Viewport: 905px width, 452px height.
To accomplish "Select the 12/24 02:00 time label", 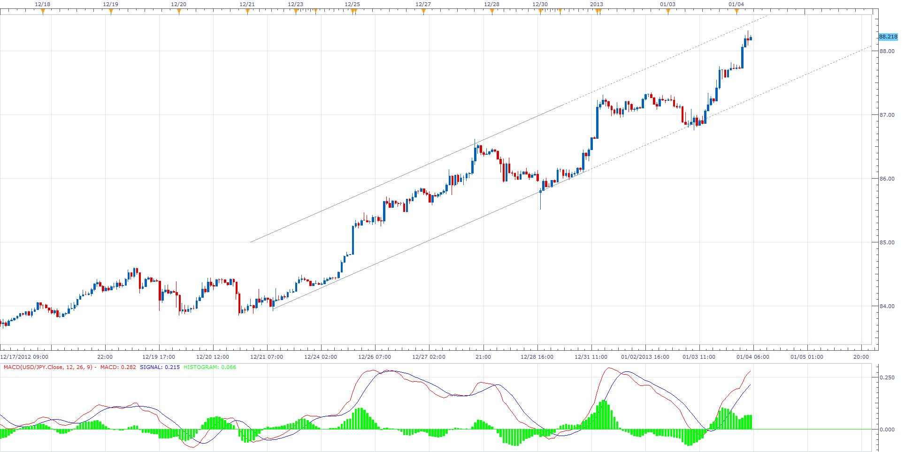I will click(321, 357).
